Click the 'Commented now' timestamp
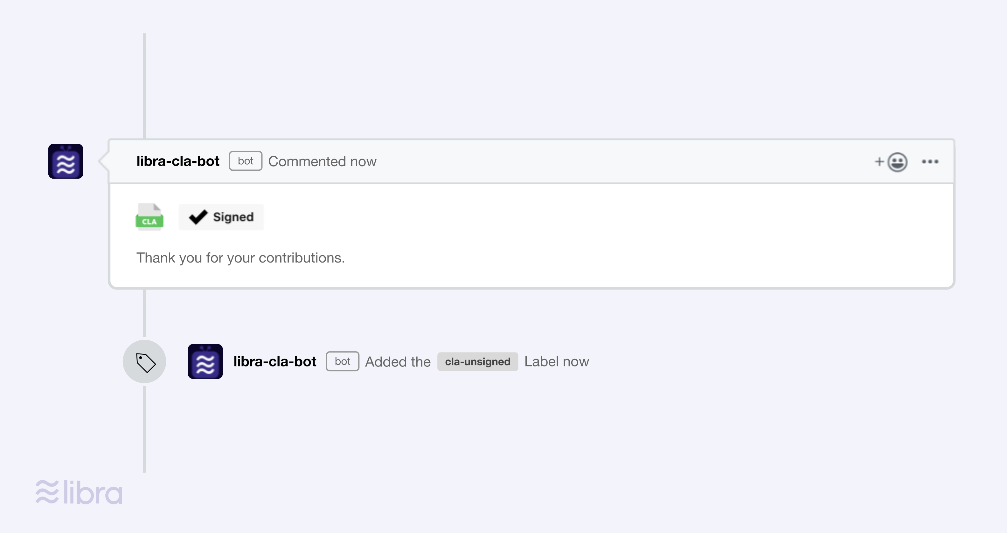 (x=322, y=161)
